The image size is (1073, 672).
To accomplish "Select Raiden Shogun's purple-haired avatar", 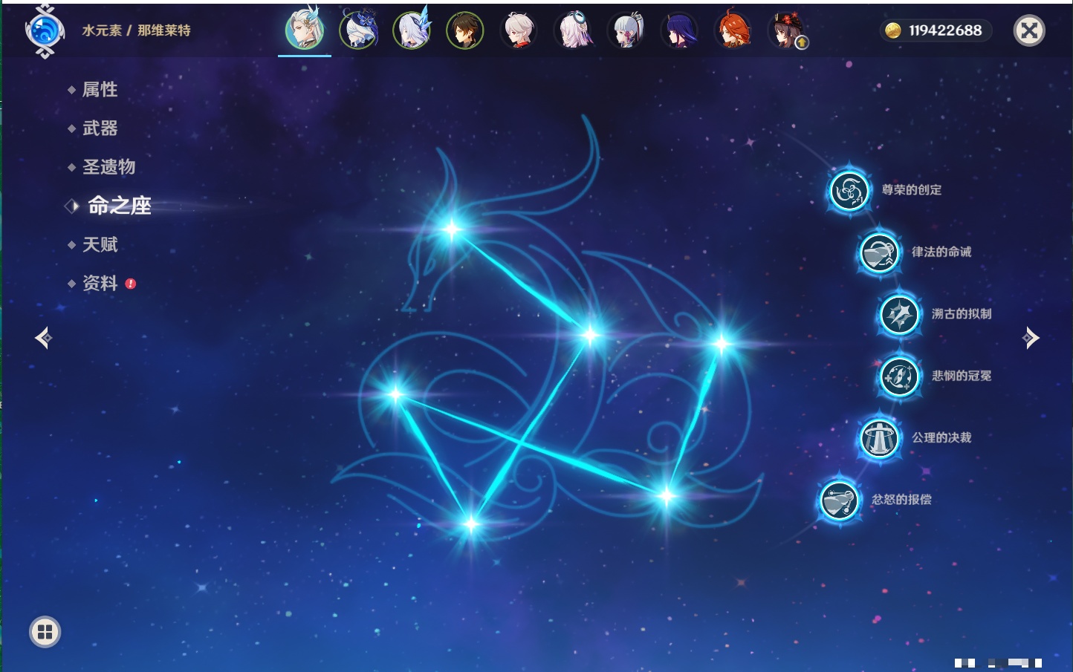I will pyautogui.click(x=679, y=30).
